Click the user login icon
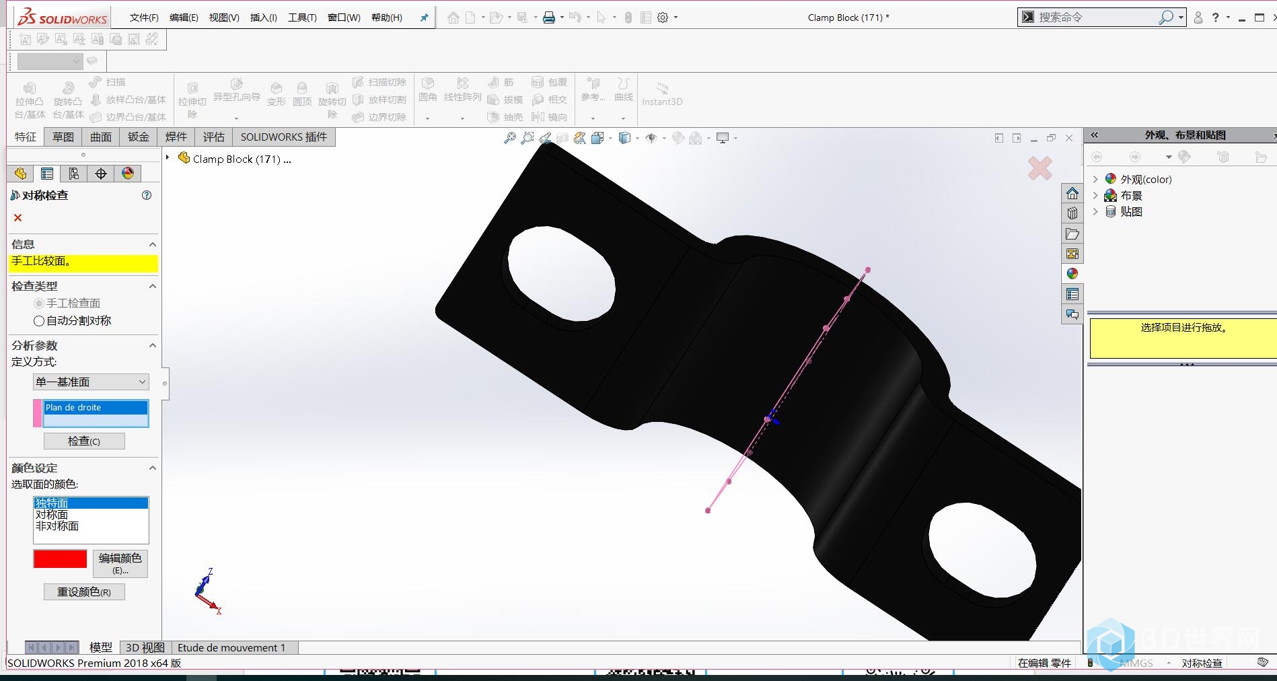Image resolution: width=1277 pixels, height=681 pixels. (1198, 17)
